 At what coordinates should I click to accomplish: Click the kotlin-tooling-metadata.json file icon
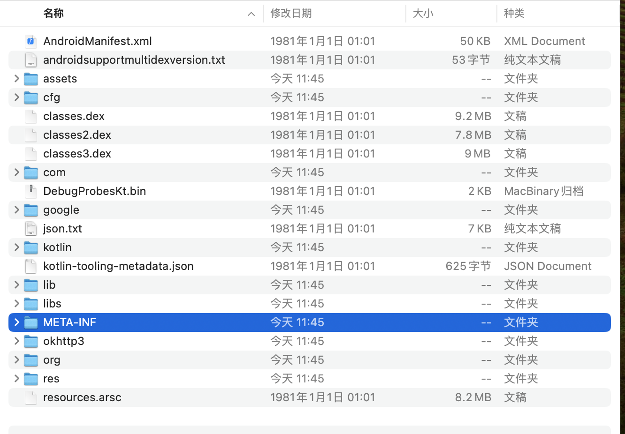coord(31,266)
